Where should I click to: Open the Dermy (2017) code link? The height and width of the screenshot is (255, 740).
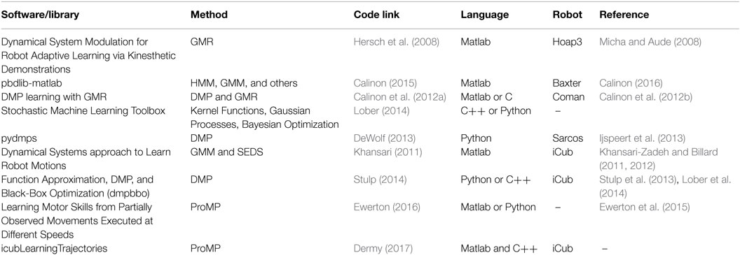click(x=380, y=249)
